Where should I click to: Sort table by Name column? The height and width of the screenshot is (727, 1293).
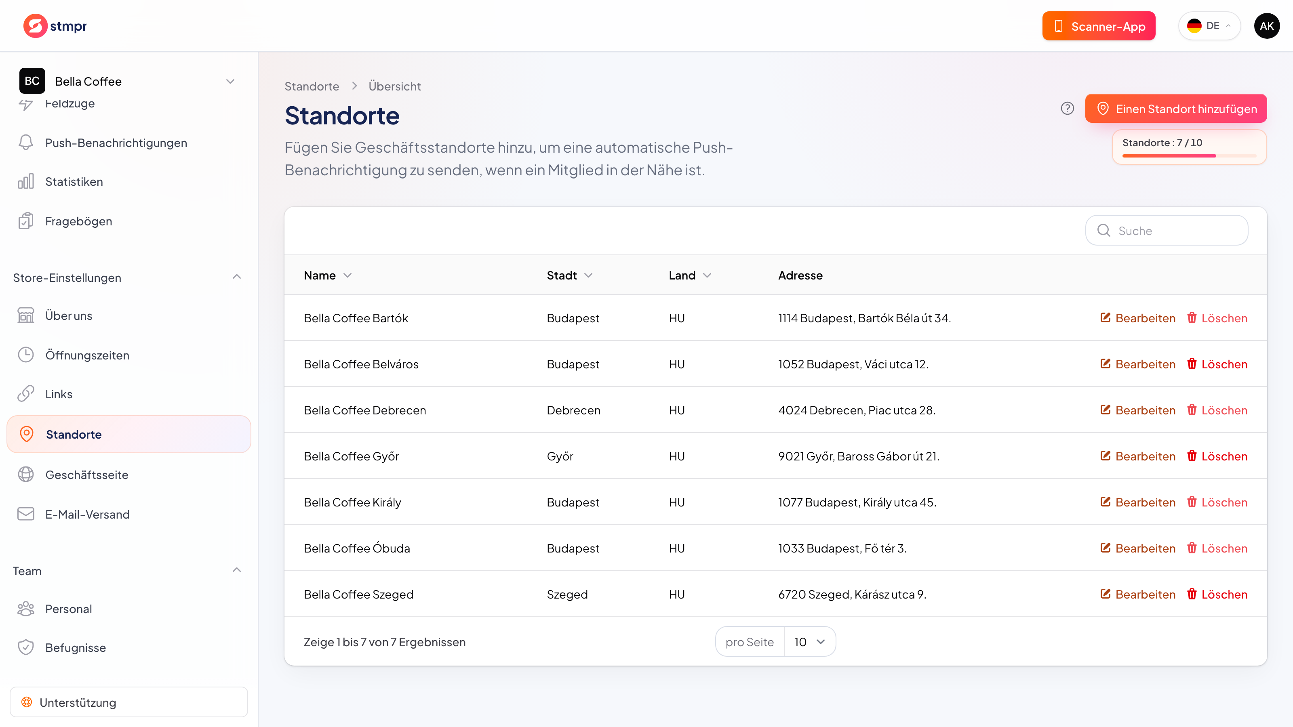pyautogui.click(x=327, y=275)
